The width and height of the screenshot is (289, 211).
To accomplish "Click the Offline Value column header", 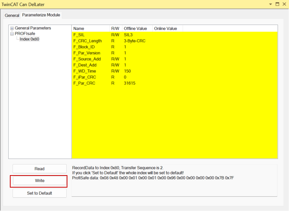I will tap(137, 28).
